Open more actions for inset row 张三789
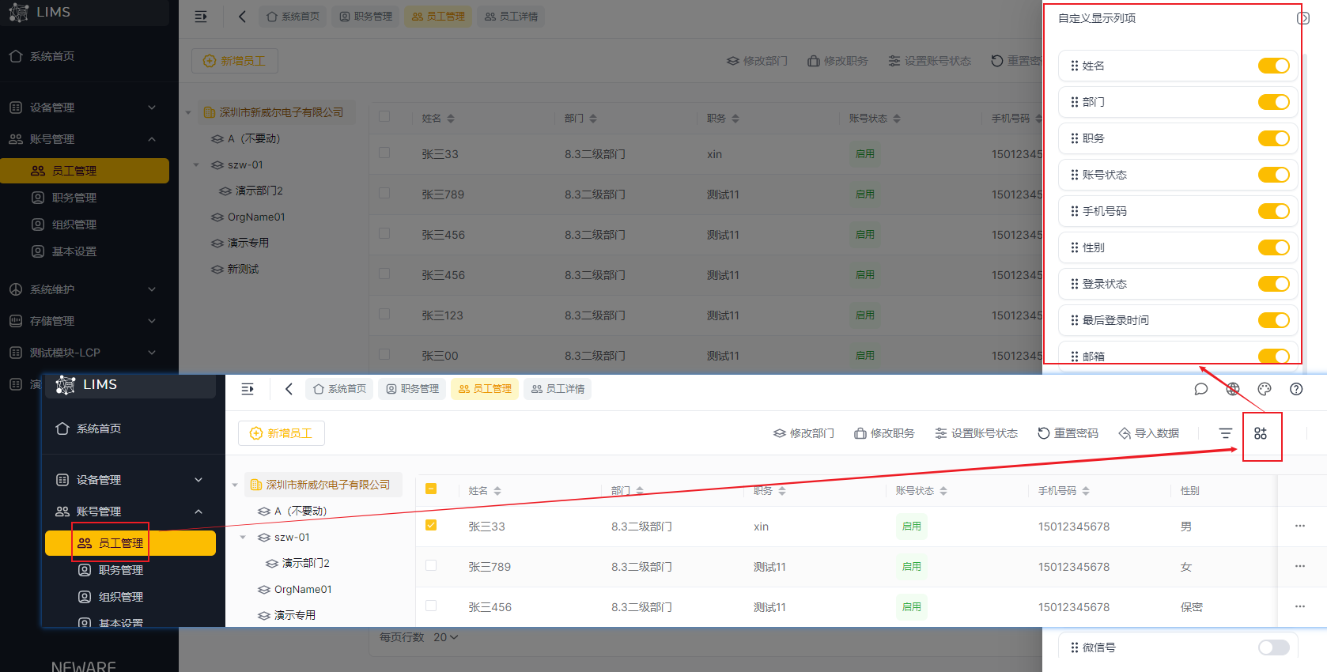 [1300, 566]
